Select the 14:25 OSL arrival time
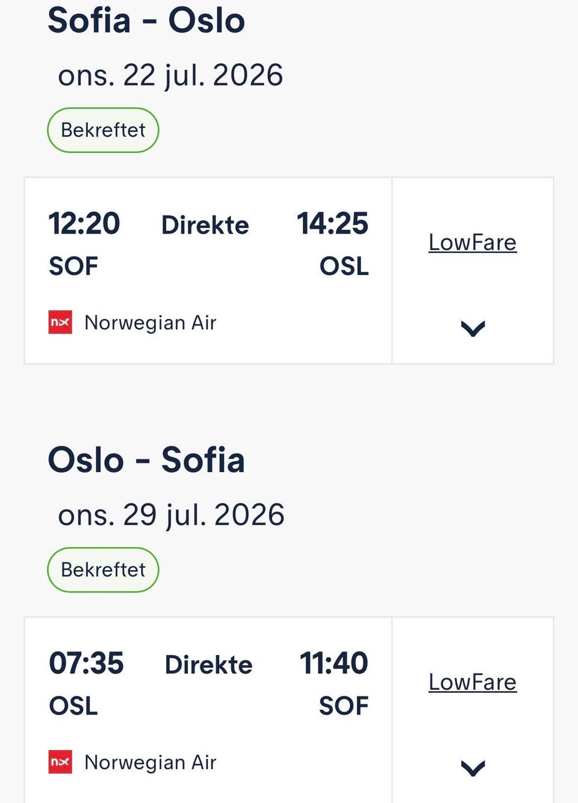The height and width of the screenshot is (803, 578). tap(332, 223)
